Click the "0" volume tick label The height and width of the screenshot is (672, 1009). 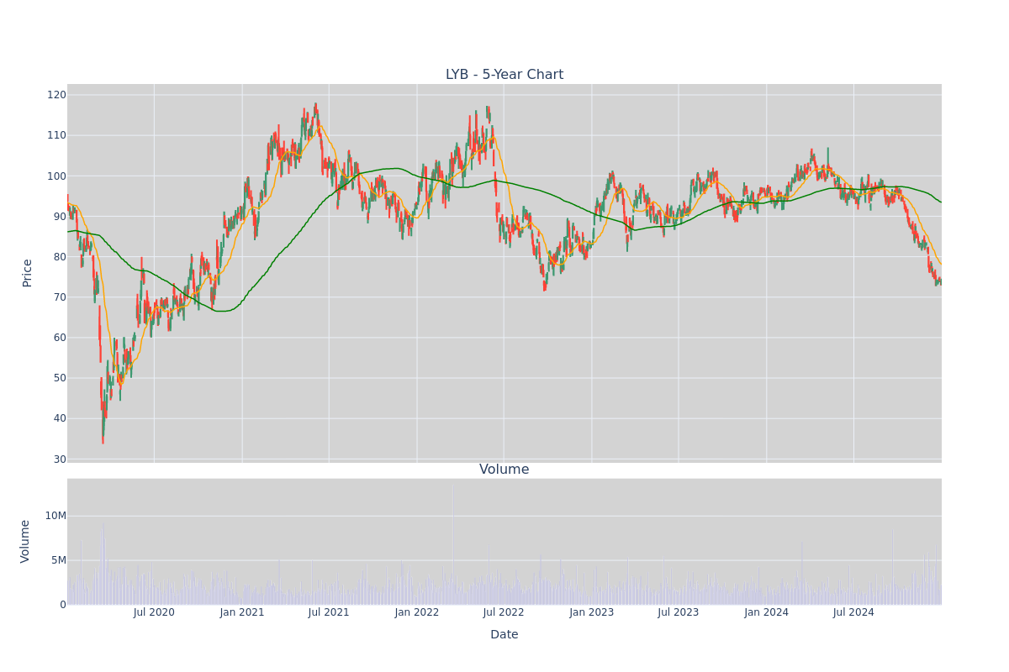coord(62,605)
